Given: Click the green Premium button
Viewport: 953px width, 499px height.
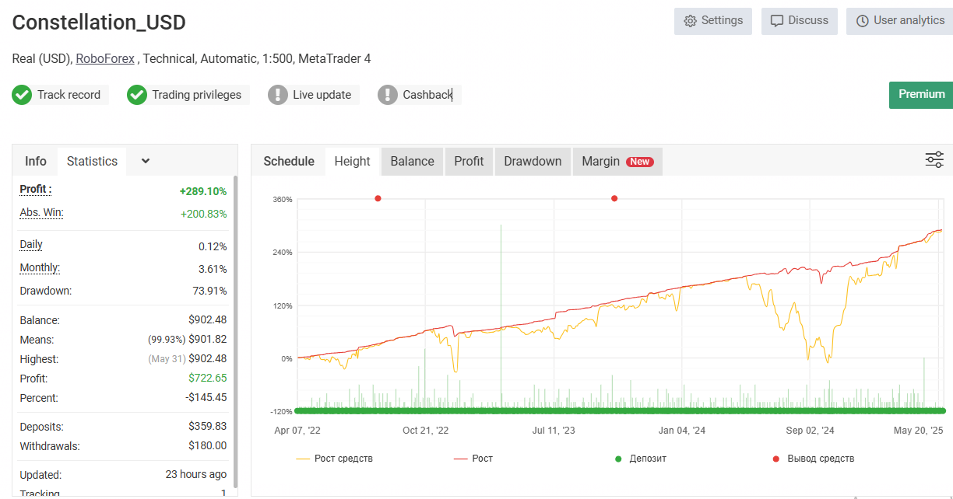Looking at the screenshot, I should pos(921,94).
